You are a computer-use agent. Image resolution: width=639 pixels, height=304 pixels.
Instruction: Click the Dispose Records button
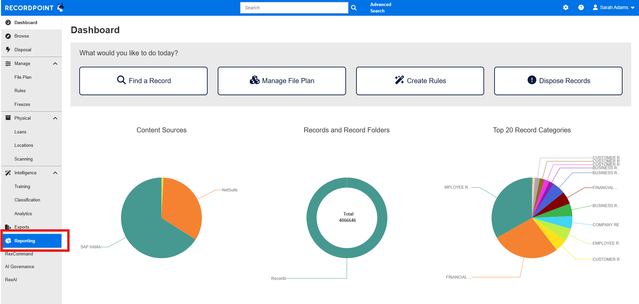[x=558, y=81]
